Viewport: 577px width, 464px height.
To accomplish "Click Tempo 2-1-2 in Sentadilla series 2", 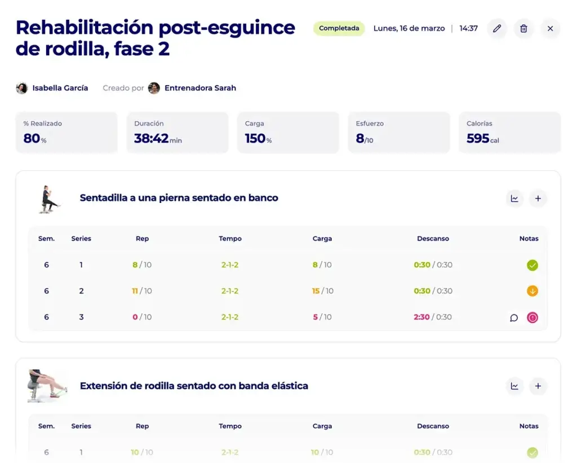I will [x=230, y=291].
